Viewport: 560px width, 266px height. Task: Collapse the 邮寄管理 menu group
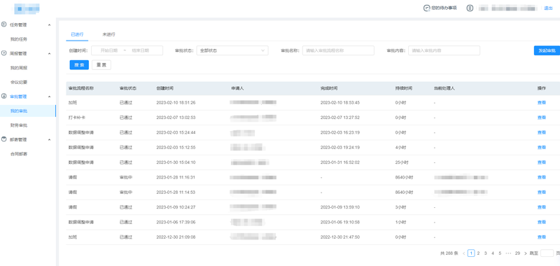[x=49, y=139]
